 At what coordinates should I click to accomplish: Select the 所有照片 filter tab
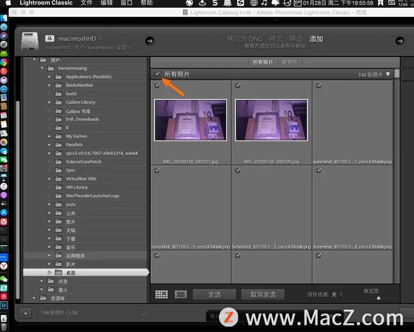[263, 63]
